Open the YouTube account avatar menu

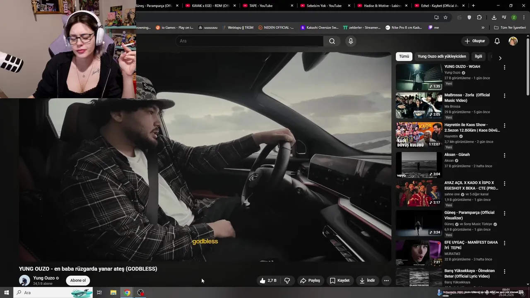coord(513,41)
